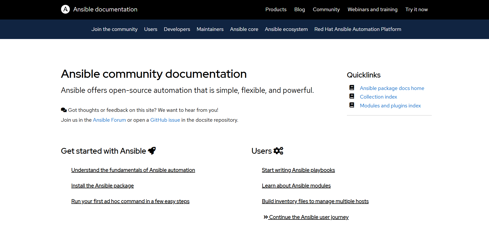Open Start writing Ansible playbooks link
Image resolution: width=489 pixels, height=233 pixels.
click(x=298, y=170)
